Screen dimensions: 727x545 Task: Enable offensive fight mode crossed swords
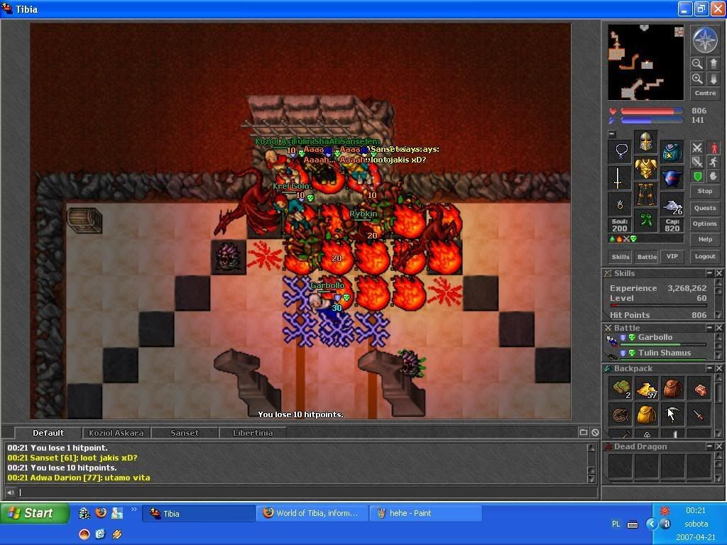[x=697, y=148]
